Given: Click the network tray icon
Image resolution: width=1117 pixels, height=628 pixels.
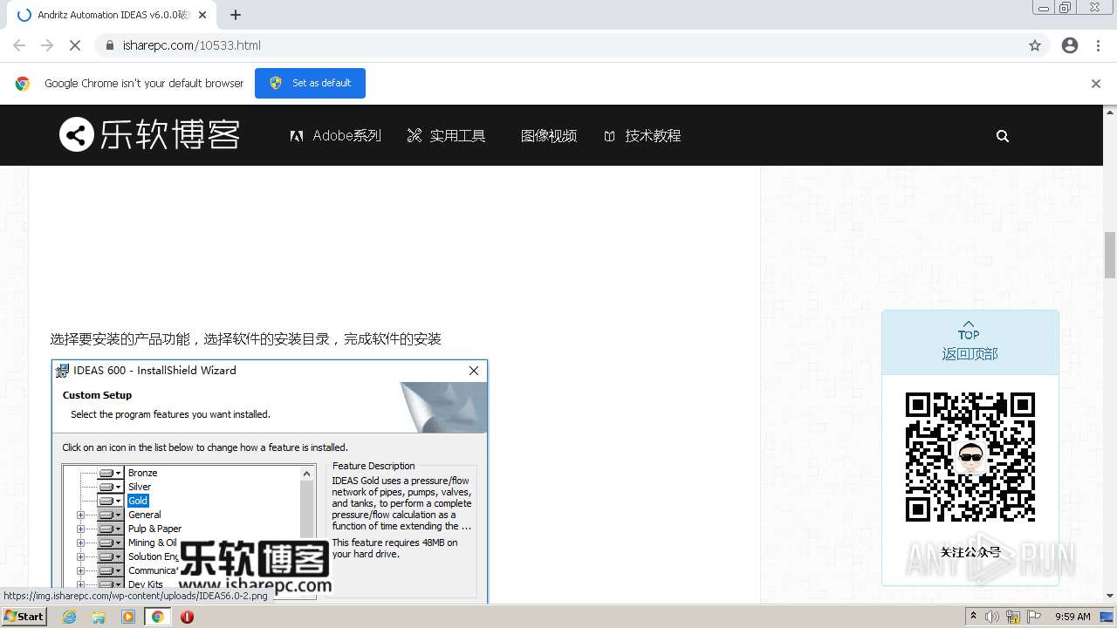Looking at the screenshot, I should click(1013, 617).
